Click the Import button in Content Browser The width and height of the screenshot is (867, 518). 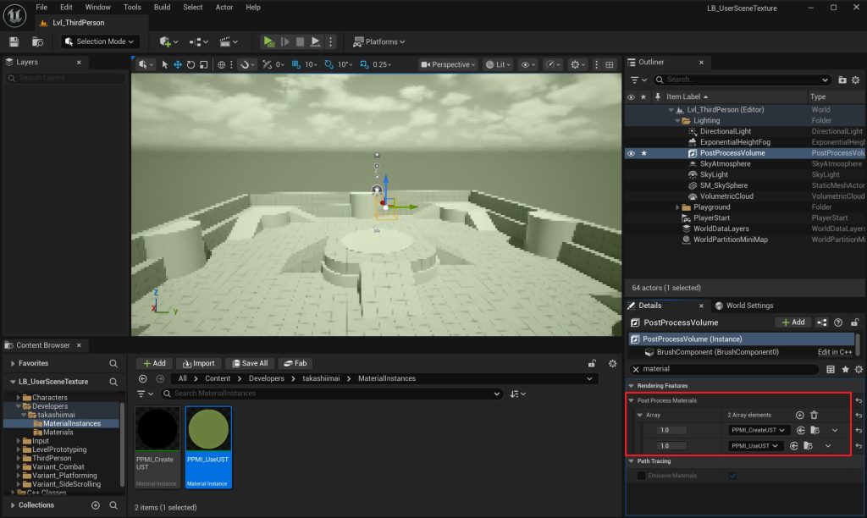coord(198,363)
